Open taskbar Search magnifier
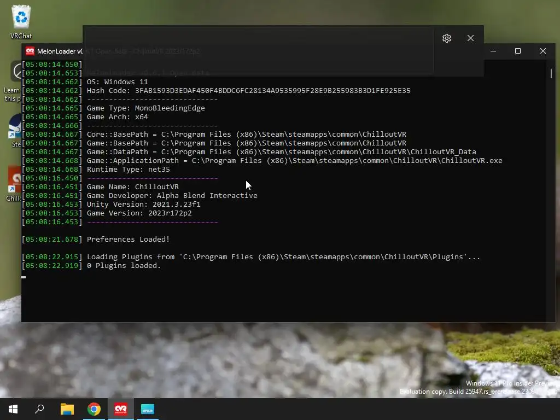The height and width of the screenshot is (420, 560). (x=39, y=409)
